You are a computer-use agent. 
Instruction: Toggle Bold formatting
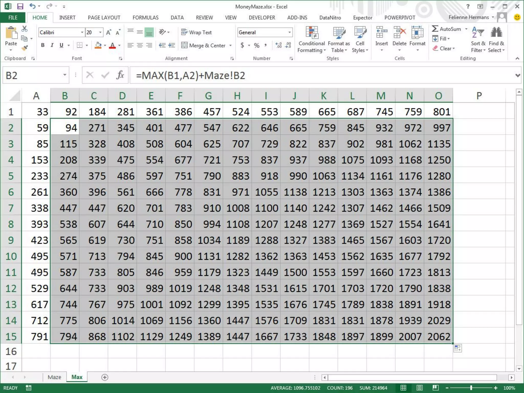click(43, 45)
